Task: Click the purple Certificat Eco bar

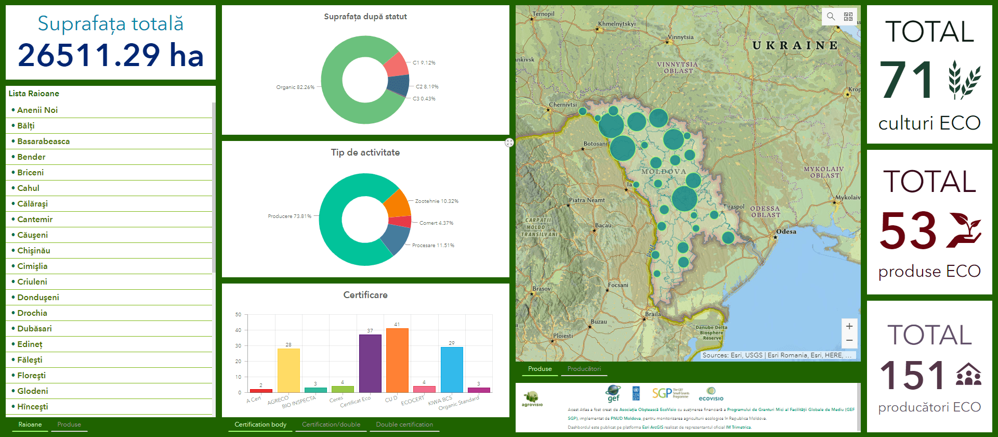Action: (x=370, y=363)
